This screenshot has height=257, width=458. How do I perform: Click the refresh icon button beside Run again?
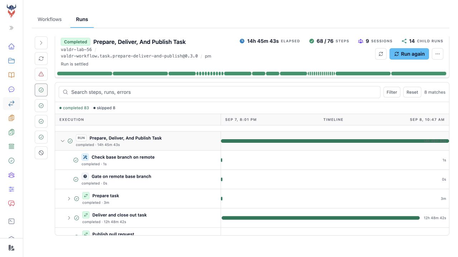pyautogui.click(x=381, y=54)
